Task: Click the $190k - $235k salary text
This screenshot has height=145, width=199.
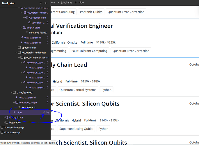Action: (x=106, y=42)
